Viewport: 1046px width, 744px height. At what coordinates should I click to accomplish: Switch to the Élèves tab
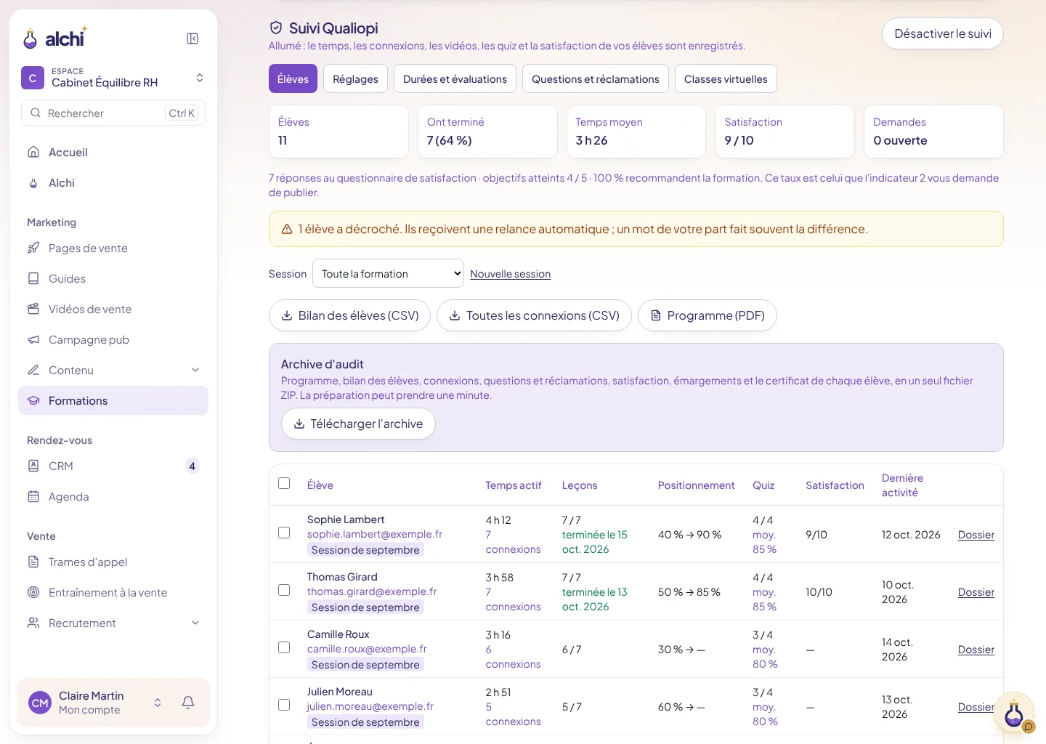click(x=293, y=78)
